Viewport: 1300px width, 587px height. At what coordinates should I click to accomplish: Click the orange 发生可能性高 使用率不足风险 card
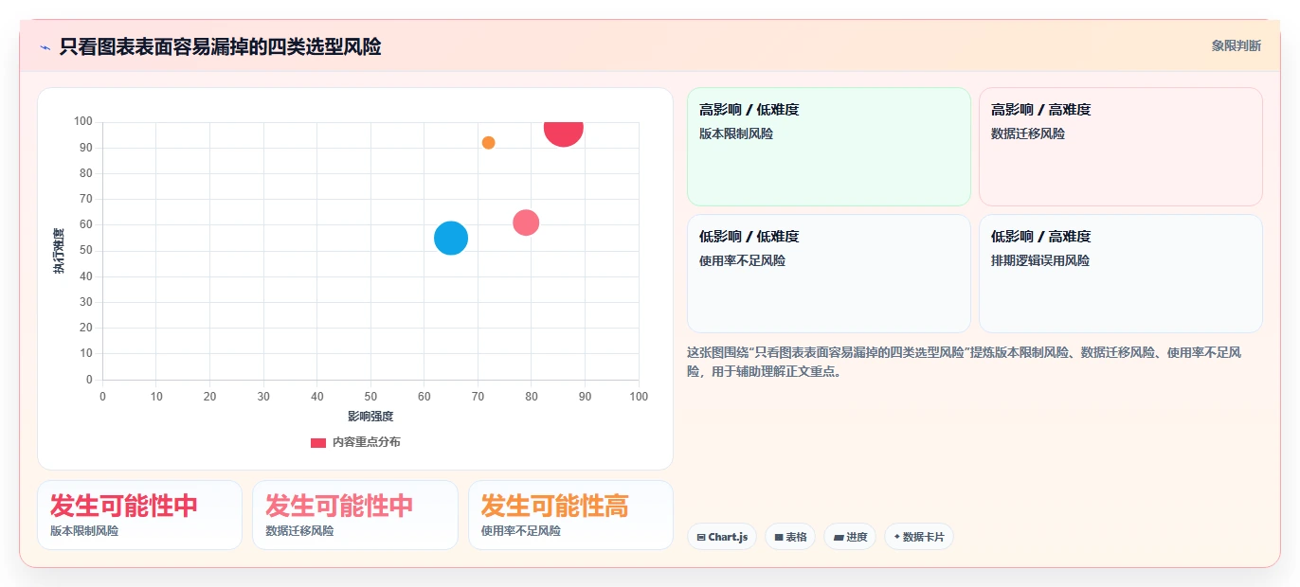570,515
